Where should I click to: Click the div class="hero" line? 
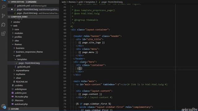[x=85, y=62]
